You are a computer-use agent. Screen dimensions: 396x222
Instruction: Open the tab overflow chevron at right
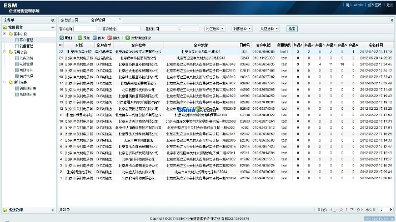point(392,20)
